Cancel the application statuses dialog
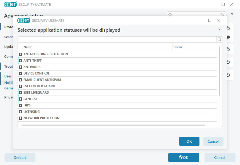240x165 pixels. [x=213, y=141]
